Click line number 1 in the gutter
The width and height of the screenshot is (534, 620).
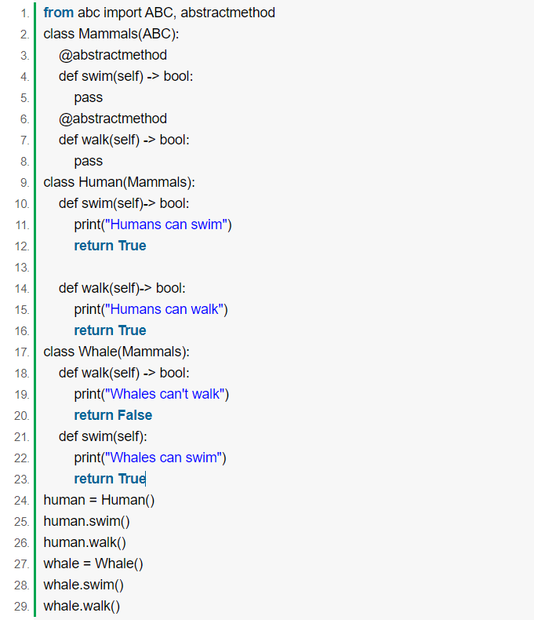coord(25,13)
